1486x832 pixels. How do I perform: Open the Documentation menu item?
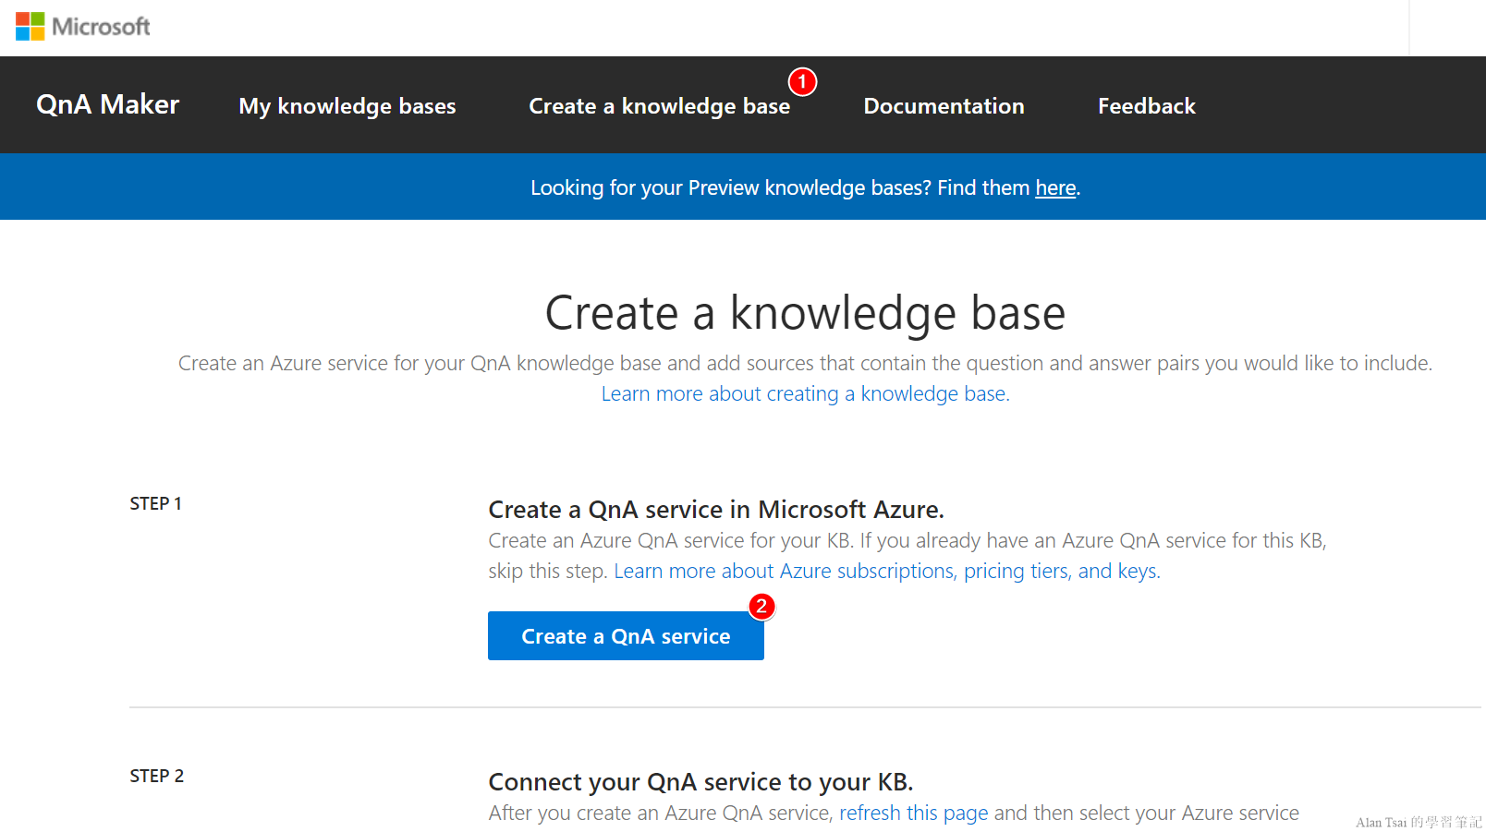tap(944, 106)
